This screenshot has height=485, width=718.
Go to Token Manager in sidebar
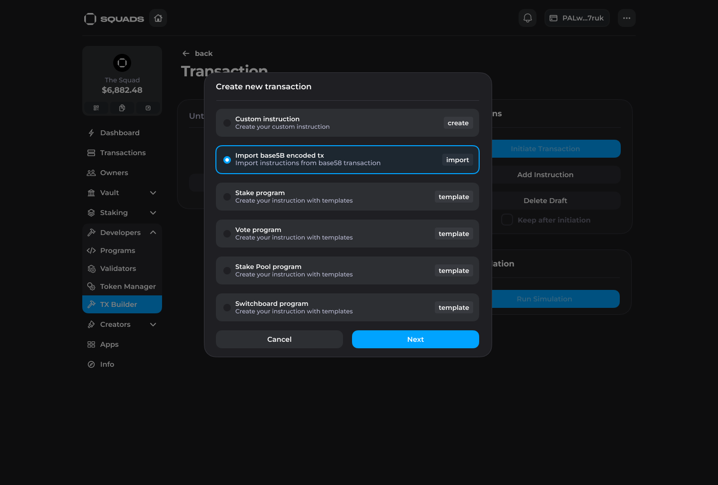click(x=128, y=286)
